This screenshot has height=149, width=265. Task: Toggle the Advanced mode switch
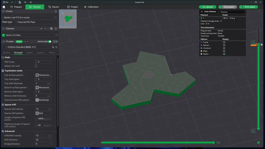49,41
